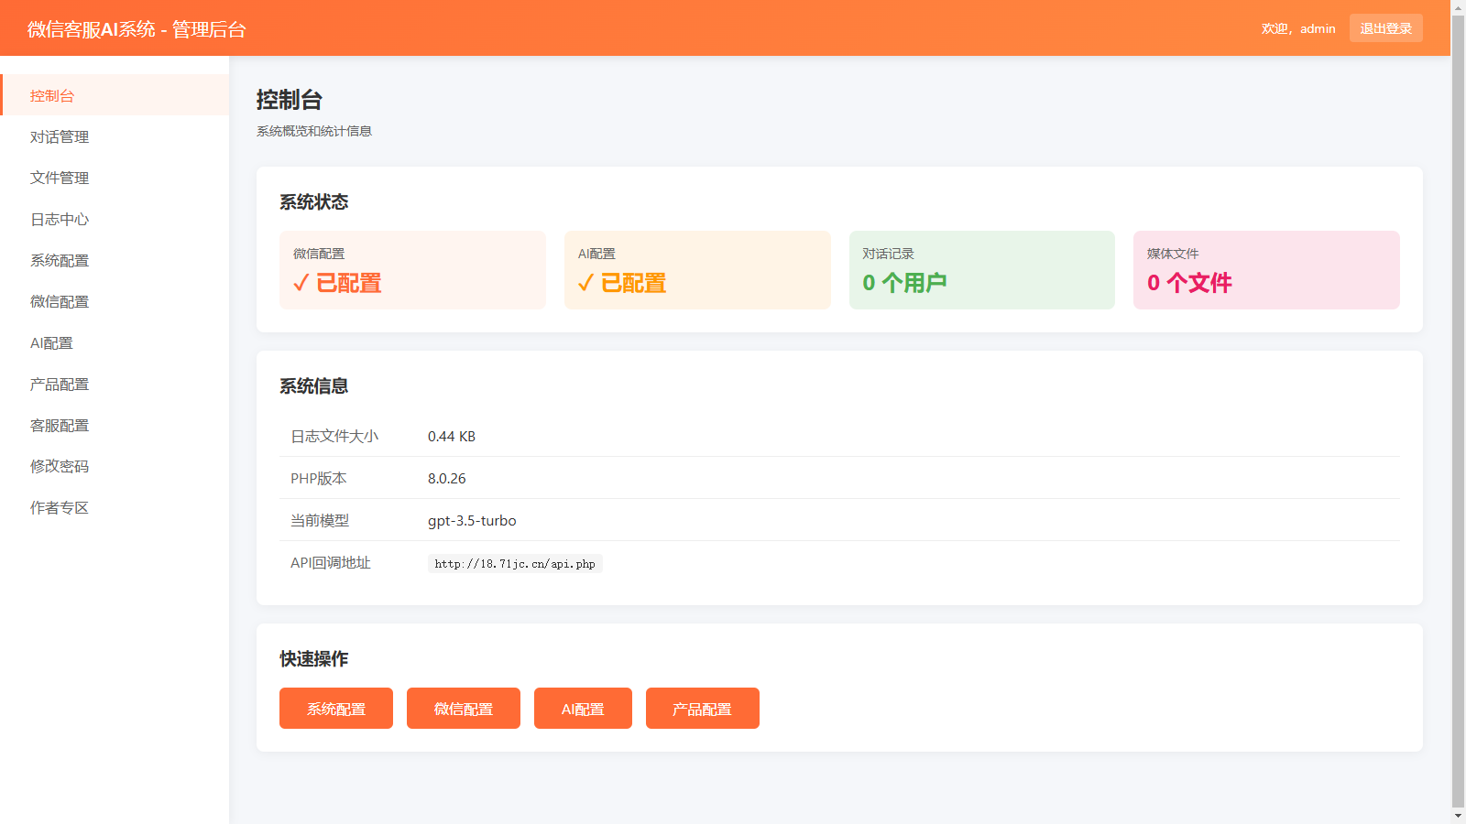Navigate to 产品配置 in sidebar
Screen dimensions: 1466x824
click(x=60, y=385)
